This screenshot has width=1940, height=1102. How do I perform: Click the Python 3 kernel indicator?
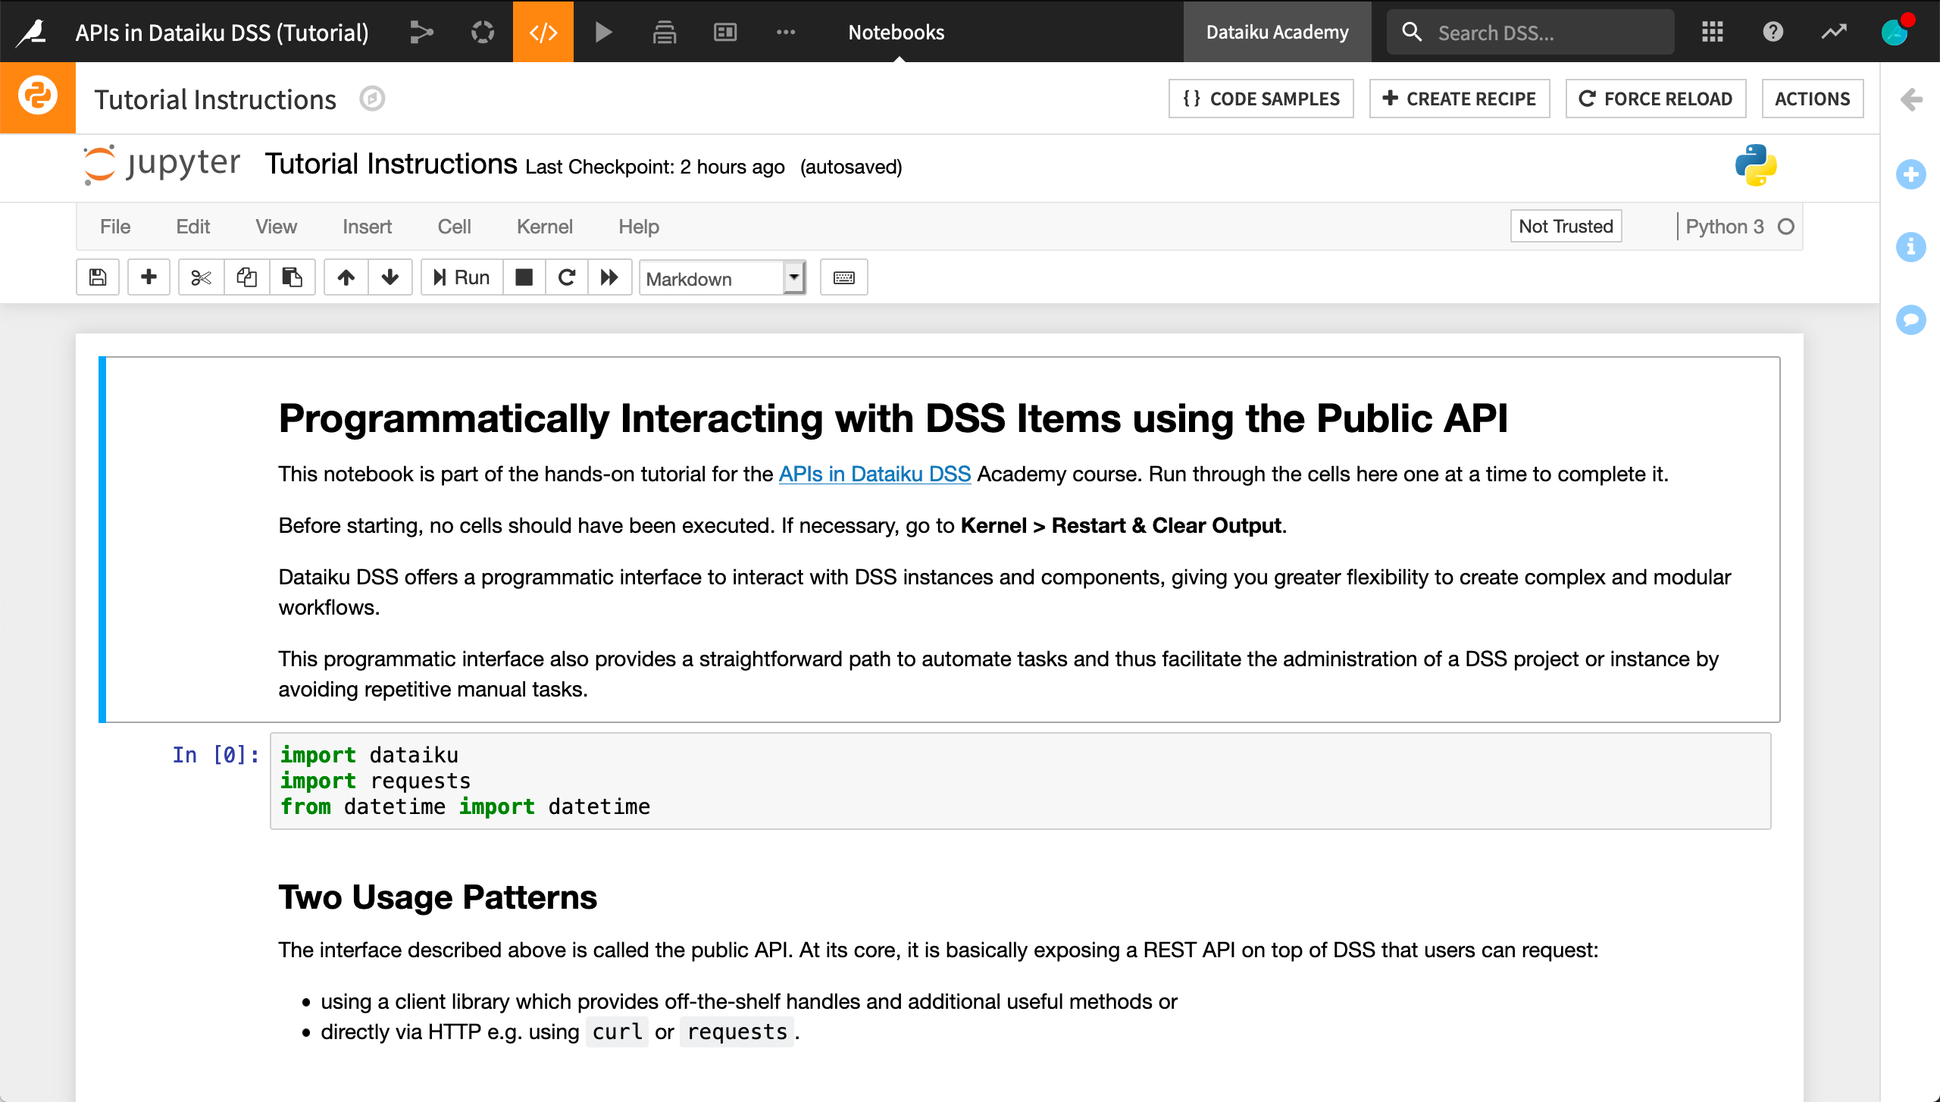[x=1739, y=227]
